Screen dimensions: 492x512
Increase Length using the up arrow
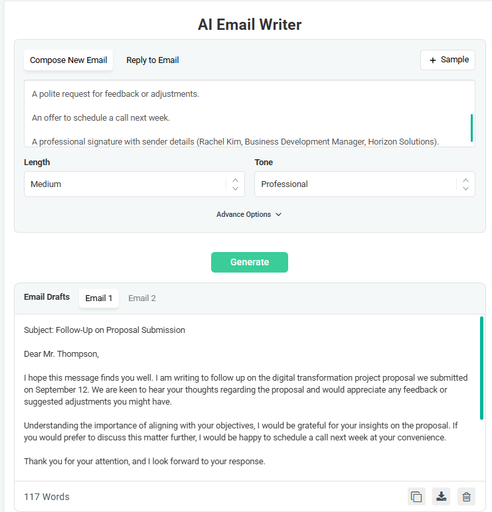tap(235, 180)
